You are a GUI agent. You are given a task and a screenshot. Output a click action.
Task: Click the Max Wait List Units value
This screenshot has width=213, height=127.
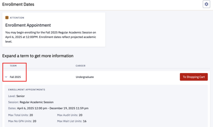[85, 121]
